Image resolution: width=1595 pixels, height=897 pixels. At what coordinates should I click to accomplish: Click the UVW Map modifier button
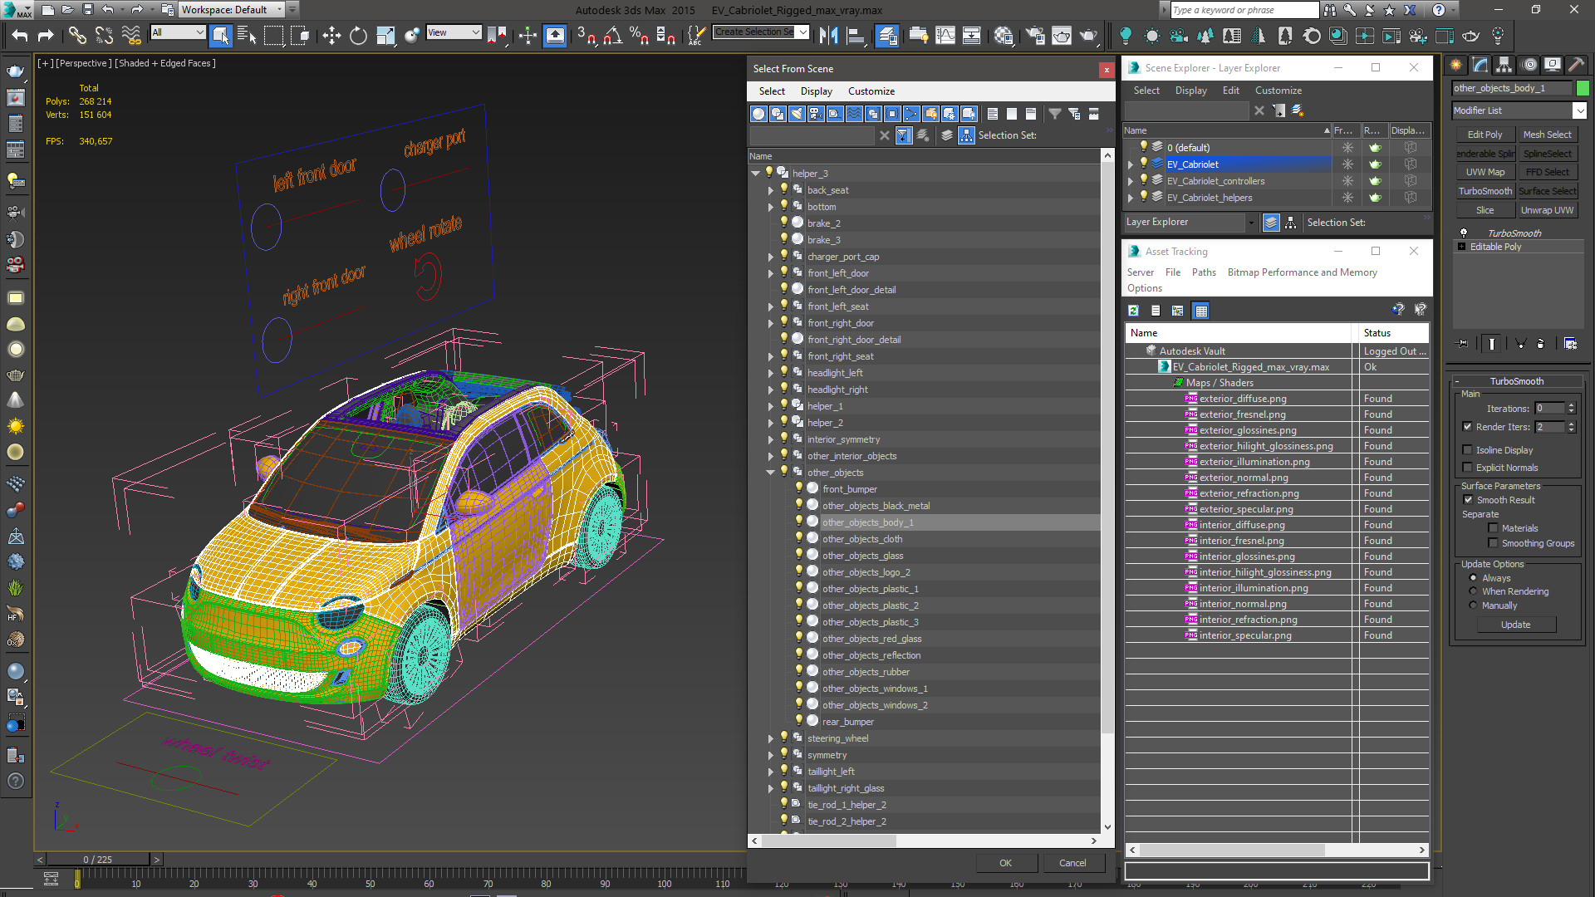[1485, 172]
